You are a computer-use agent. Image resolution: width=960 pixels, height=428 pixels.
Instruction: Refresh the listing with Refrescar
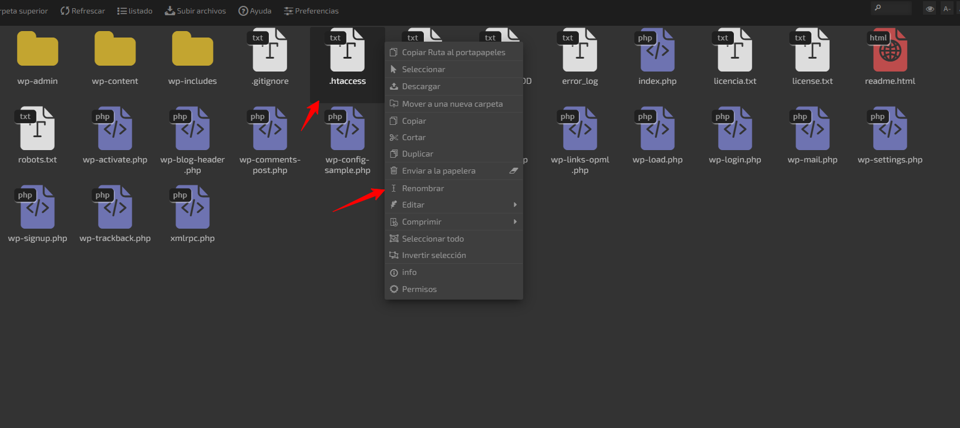tap(83, 11)
